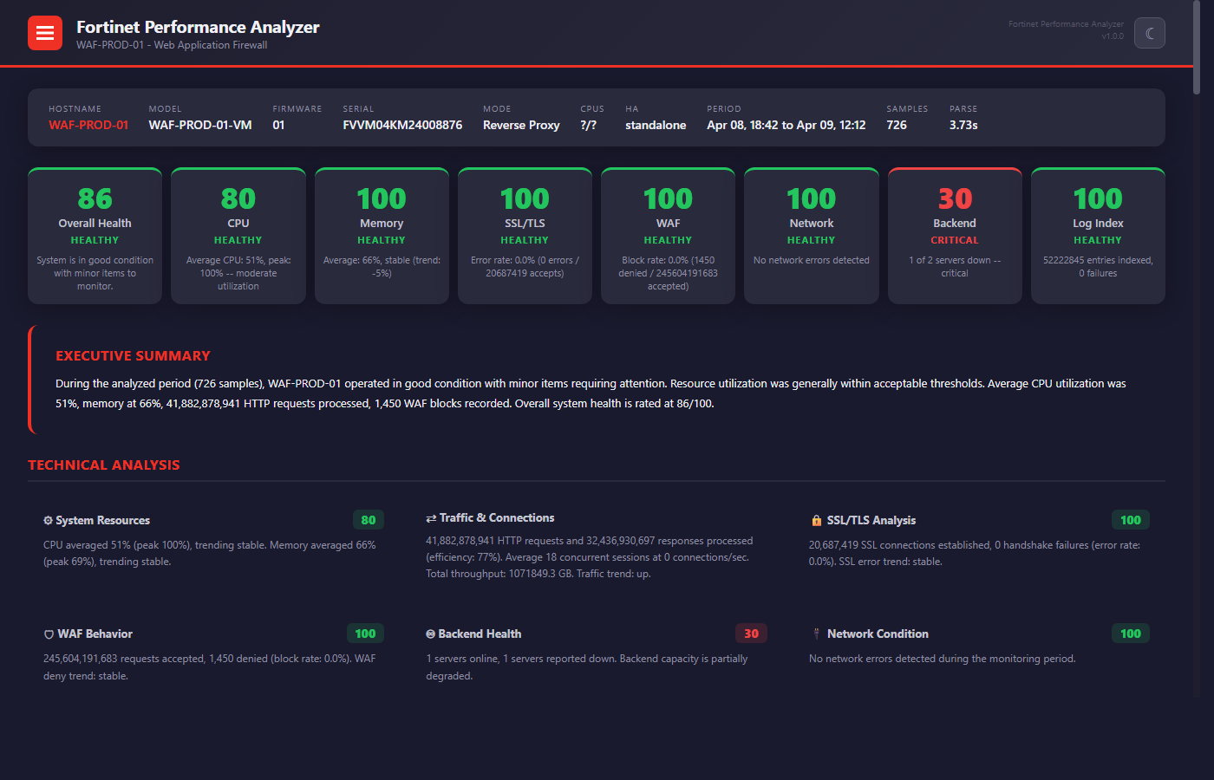Click the Traffic & Connections arrows icon
Screen dimensions: 1214x780
click(x=430, y=517)
